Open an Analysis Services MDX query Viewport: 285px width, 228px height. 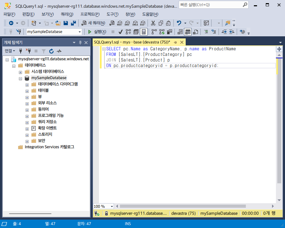point(120,23)
